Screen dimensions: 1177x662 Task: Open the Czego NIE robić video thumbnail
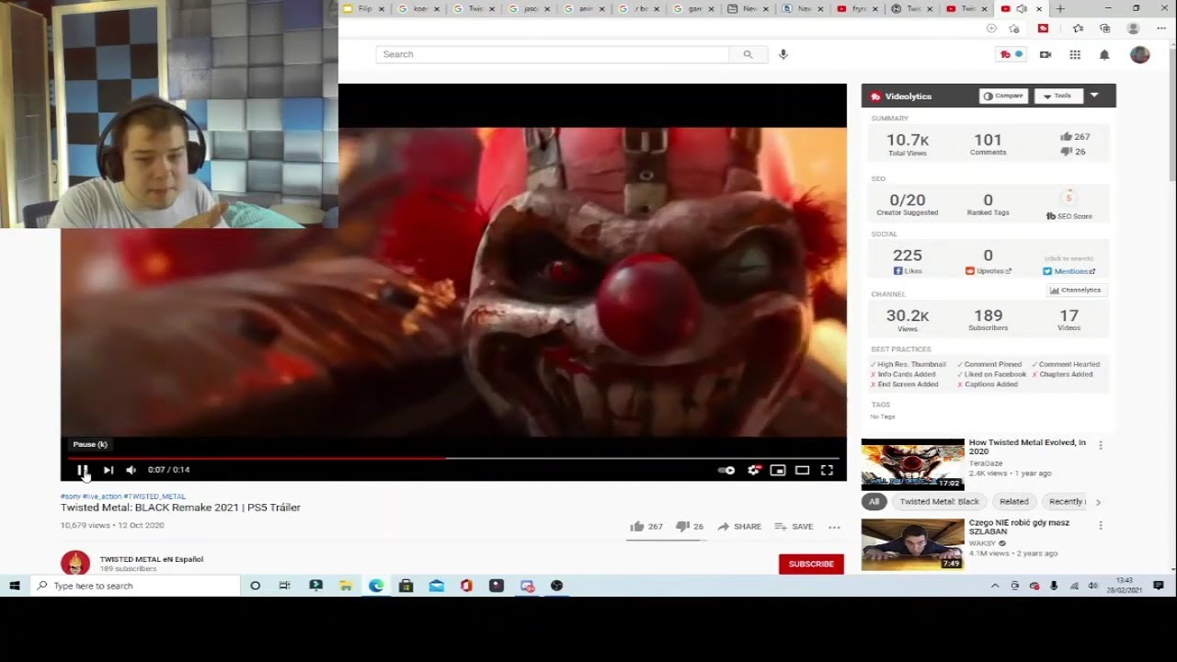[x=912, y=544]
